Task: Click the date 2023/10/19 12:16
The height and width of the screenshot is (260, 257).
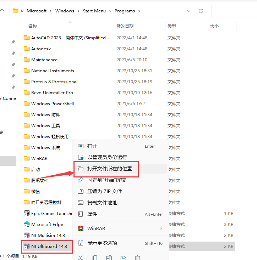Action: pyautogui.click(x=134, y=93)
